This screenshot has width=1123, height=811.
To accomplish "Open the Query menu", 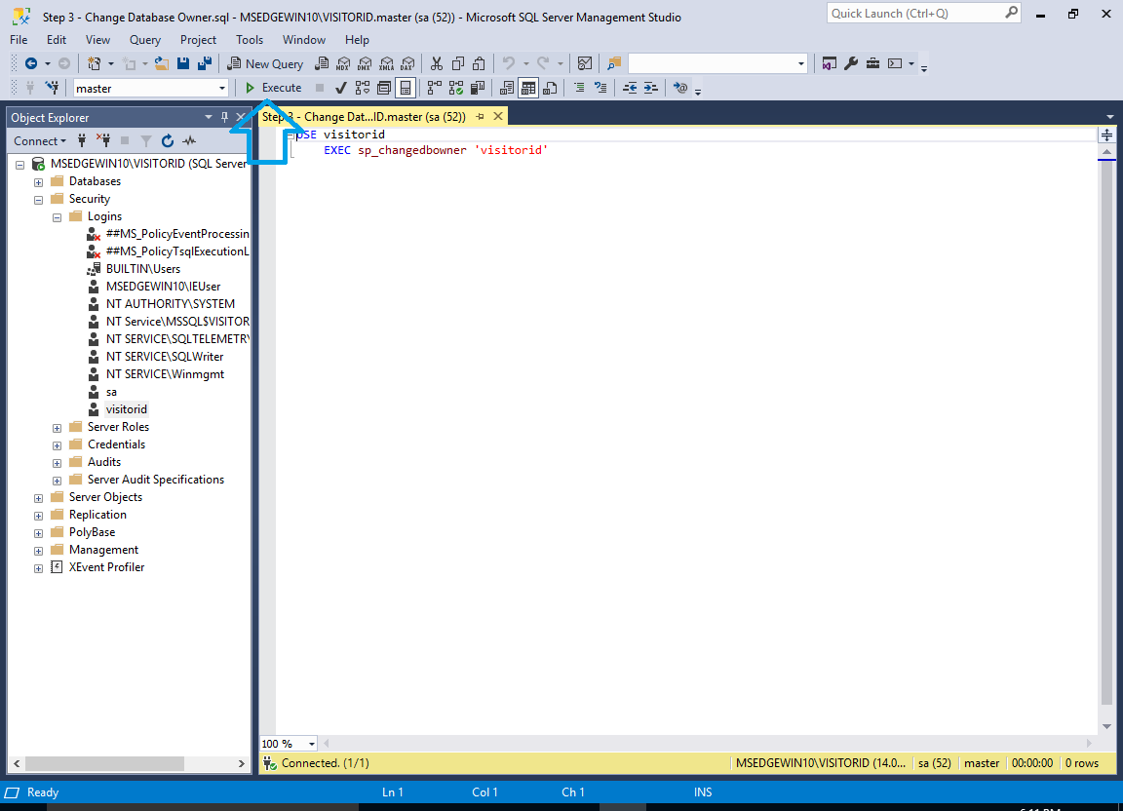I will tap(145, 40).
